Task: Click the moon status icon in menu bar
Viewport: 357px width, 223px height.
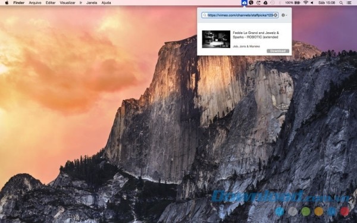Action: coord(258,3)
